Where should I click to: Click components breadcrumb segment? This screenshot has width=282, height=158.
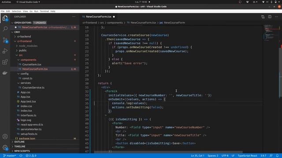tap(115, 23)
